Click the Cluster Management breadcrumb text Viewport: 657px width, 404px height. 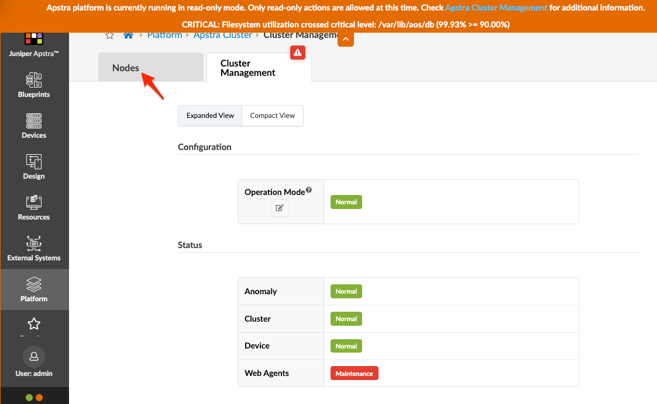pos(301,36)
